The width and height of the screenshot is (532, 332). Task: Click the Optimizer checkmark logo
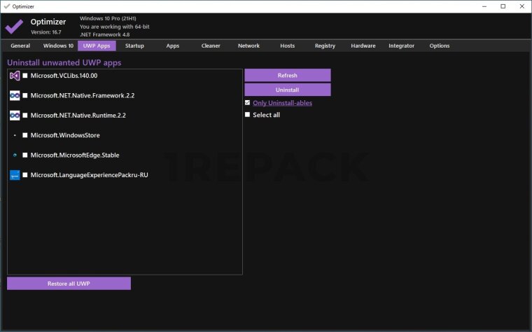click(14, 27)
